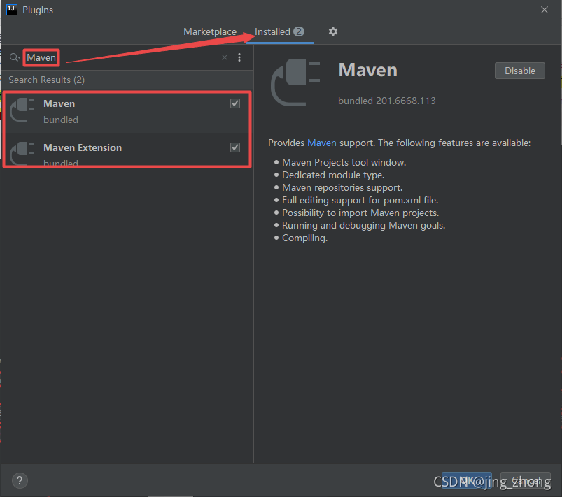Disable the Maven plugin
This screenshot has height=497, width=562.
[520, 71]
